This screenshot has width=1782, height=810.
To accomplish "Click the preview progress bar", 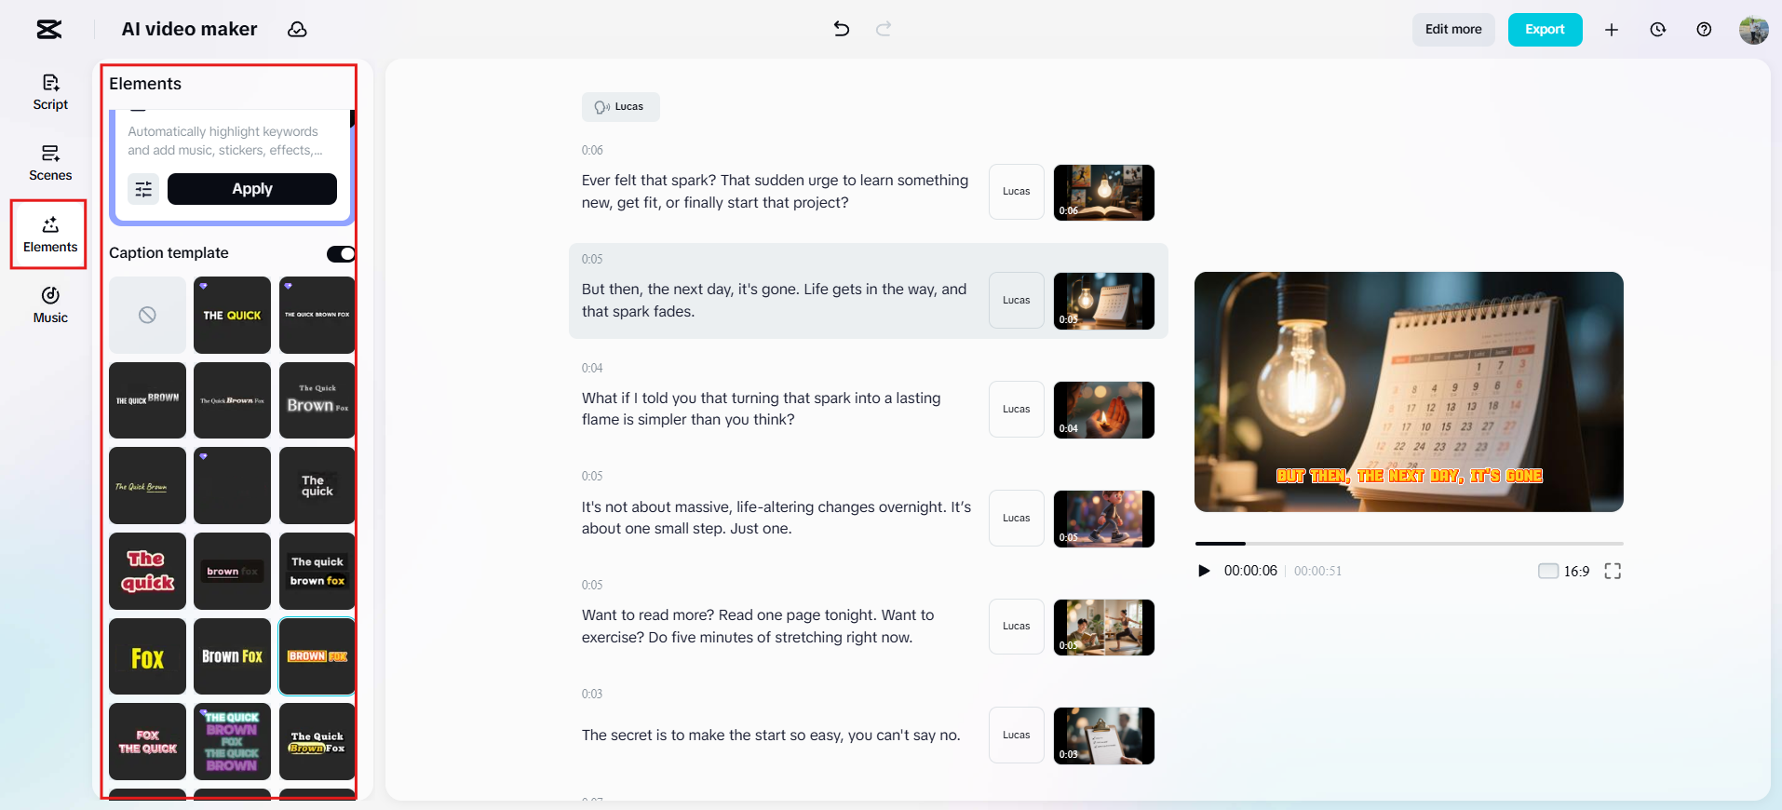I will click(1409, 543).
